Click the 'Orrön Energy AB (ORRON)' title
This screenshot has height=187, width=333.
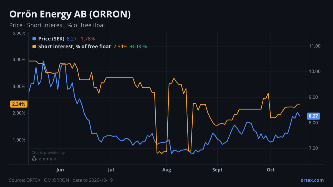(x=70, y=14)
